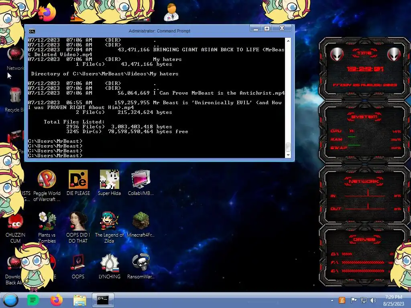Launch Plants vs Zombies shortcut
The image size is (411, 308).
pyautogui.click(x=47, y=227)
